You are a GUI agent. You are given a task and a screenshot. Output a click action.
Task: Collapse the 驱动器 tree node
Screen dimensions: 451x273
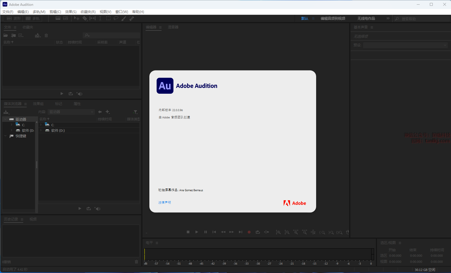5,119
